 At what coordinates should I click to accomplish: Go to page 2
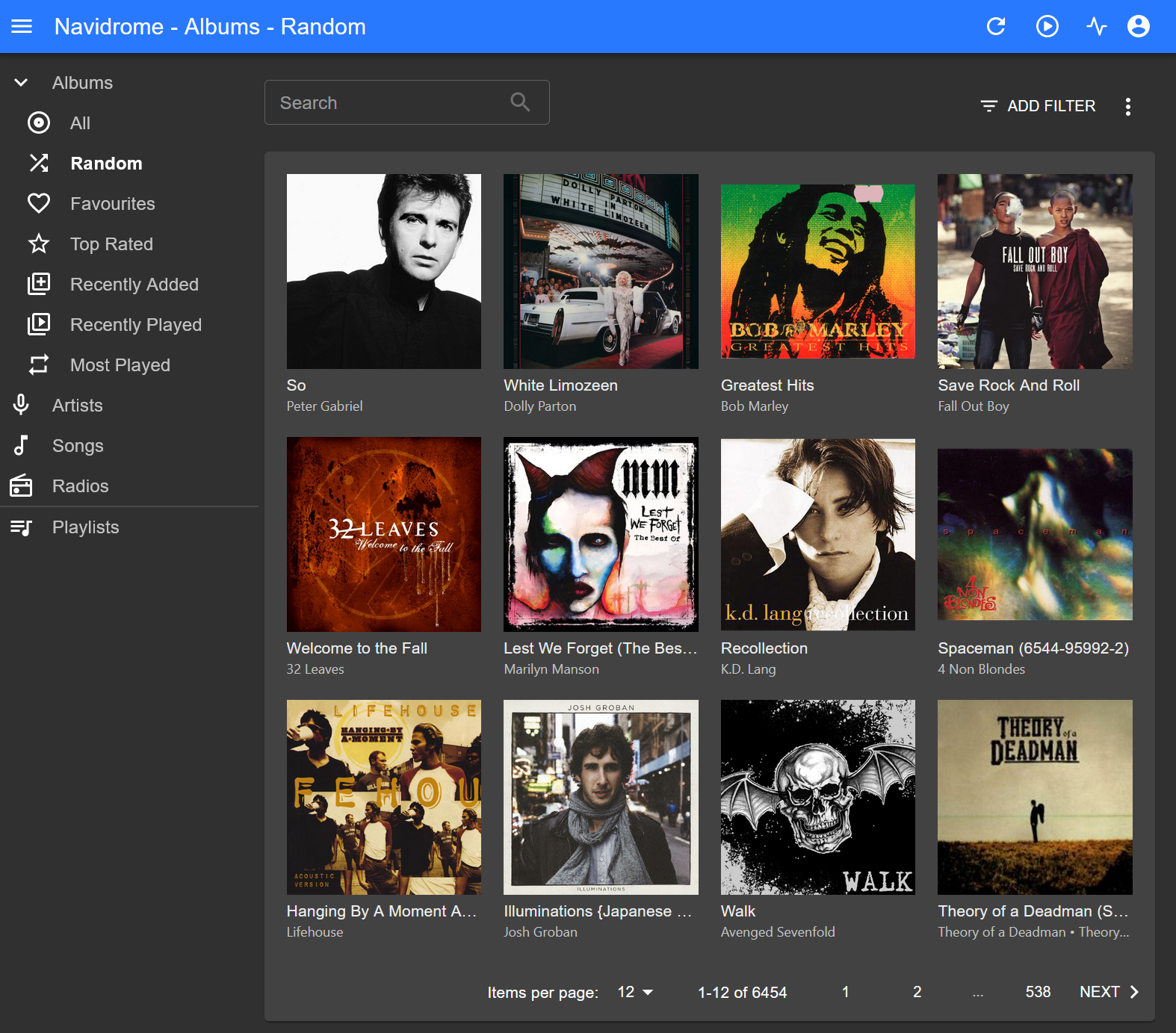pos(917,992)
